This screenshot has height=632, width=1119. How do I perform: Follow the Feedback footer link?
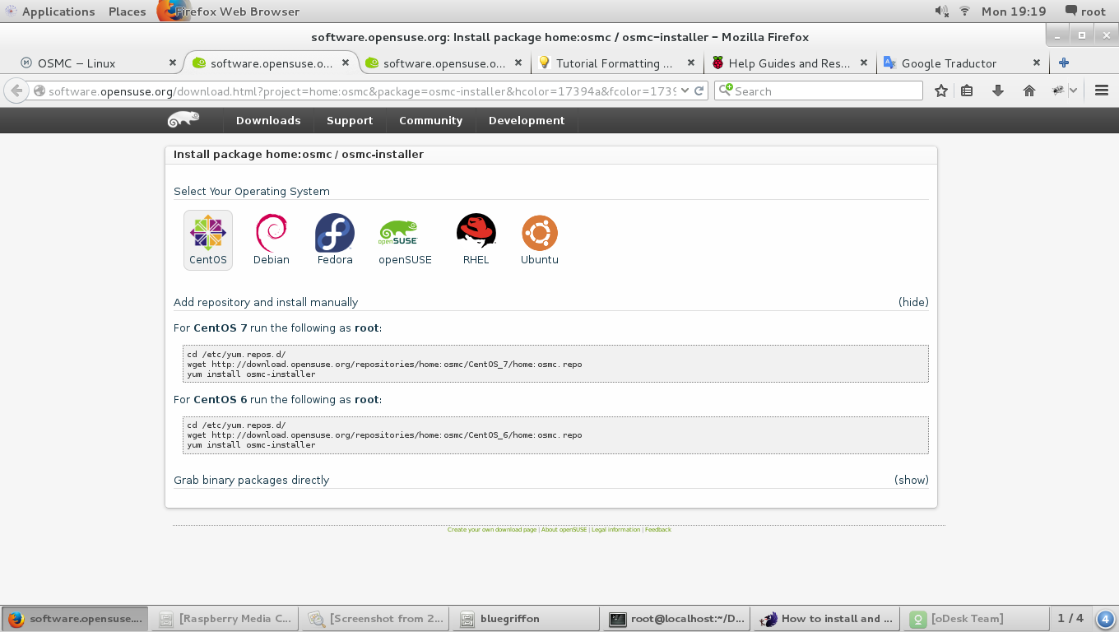click(x=658, y=530)
